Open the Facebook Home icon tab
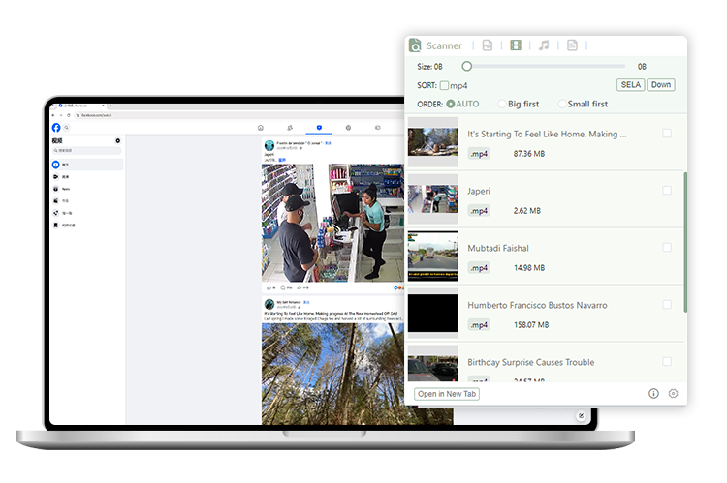Image resolution: width=727 pixels, height=483 pixels. pyautogui.click(x=261, y=128)
